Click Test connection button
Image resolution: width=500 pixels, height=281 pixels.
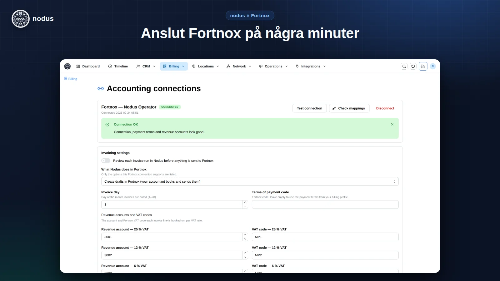coord(310,108)
